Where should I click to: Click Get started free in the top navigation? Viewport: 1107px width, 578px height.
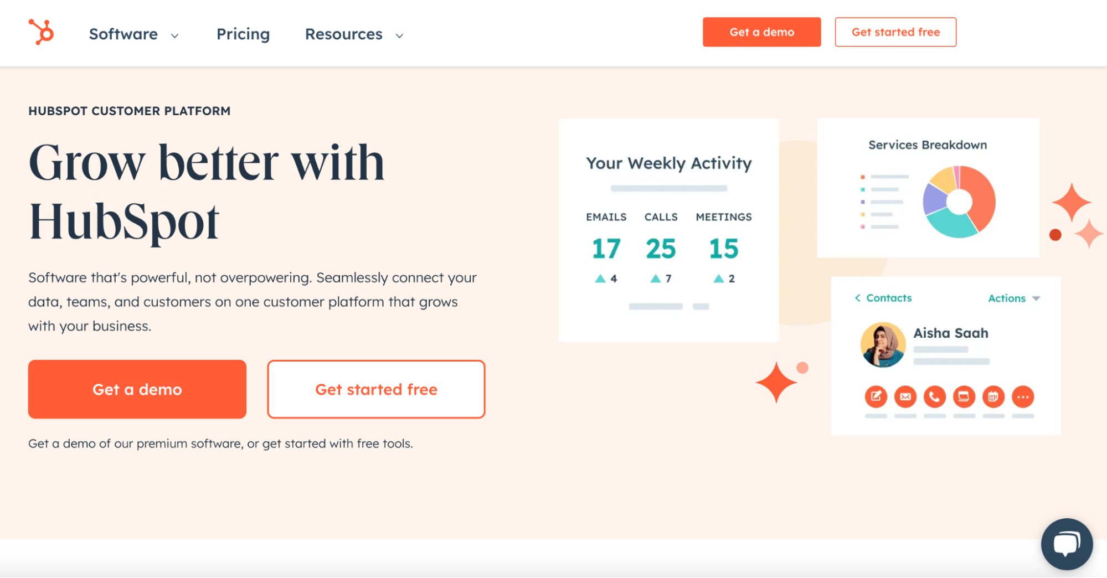[x=895, y=32]
